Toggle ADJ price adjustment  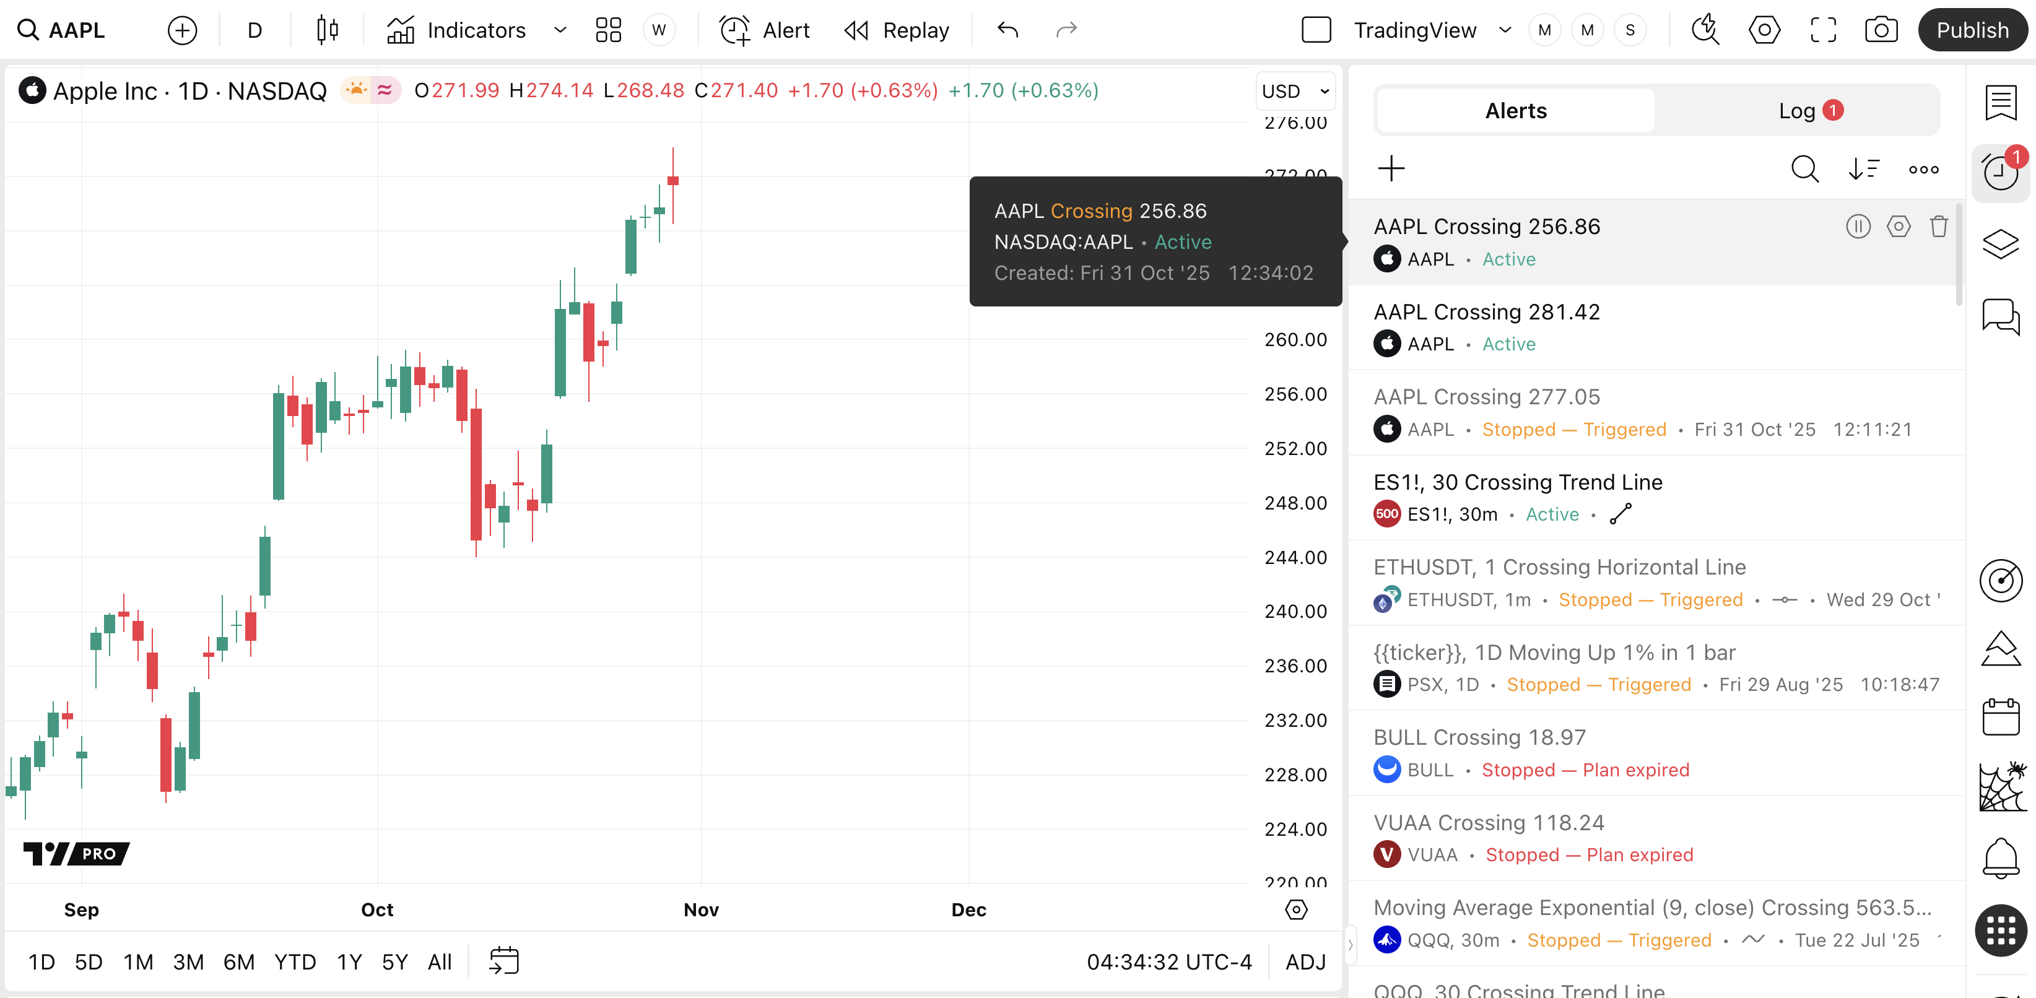(x=1305, y=961)
